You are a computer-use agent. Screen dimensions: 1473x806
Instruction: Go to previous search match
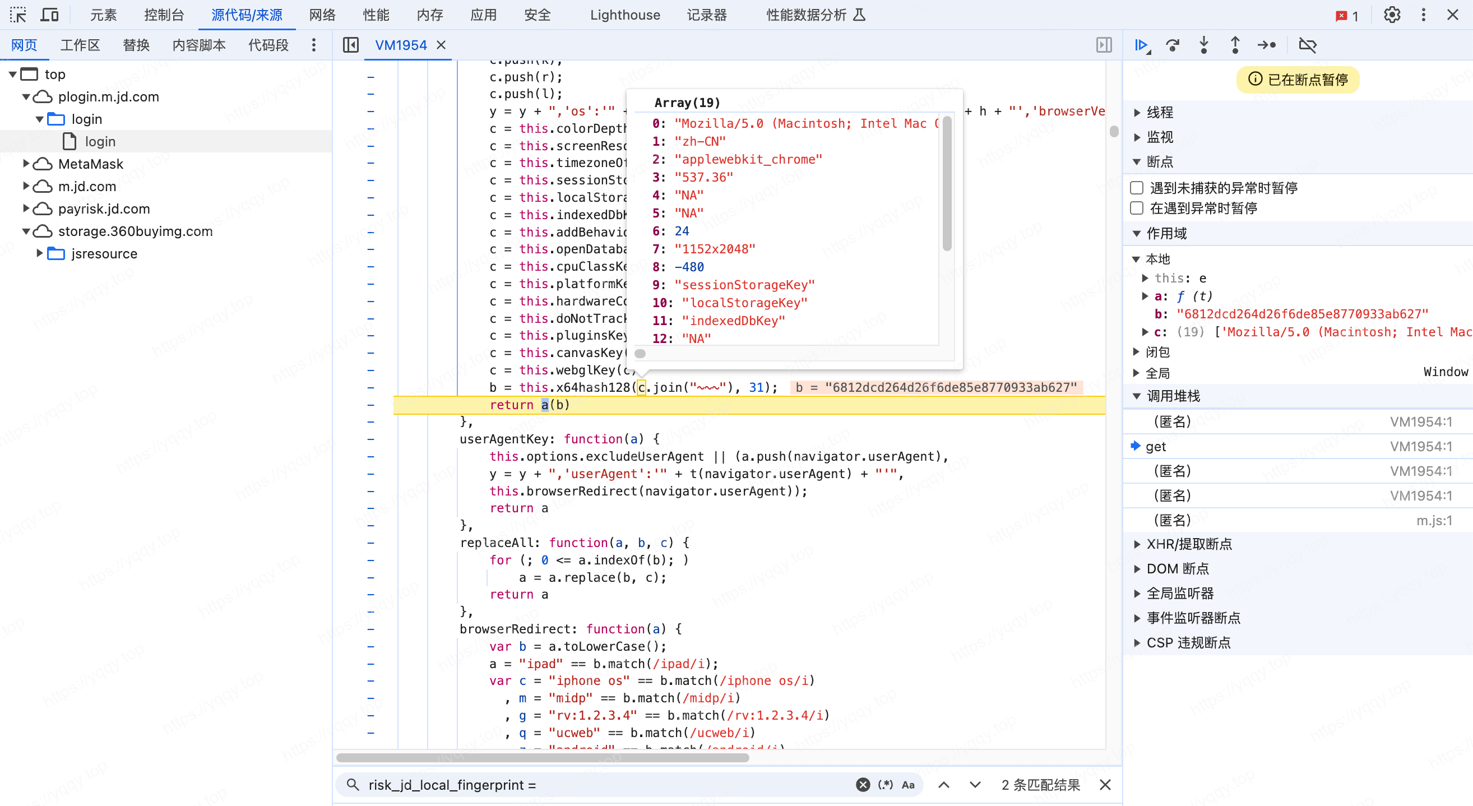(944, 785)
